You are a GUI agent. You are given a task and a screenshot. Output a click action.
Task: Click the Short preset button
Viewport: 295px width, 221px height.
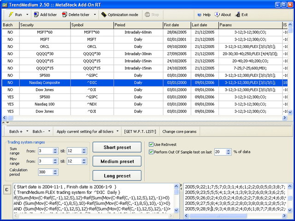[117, 147]
